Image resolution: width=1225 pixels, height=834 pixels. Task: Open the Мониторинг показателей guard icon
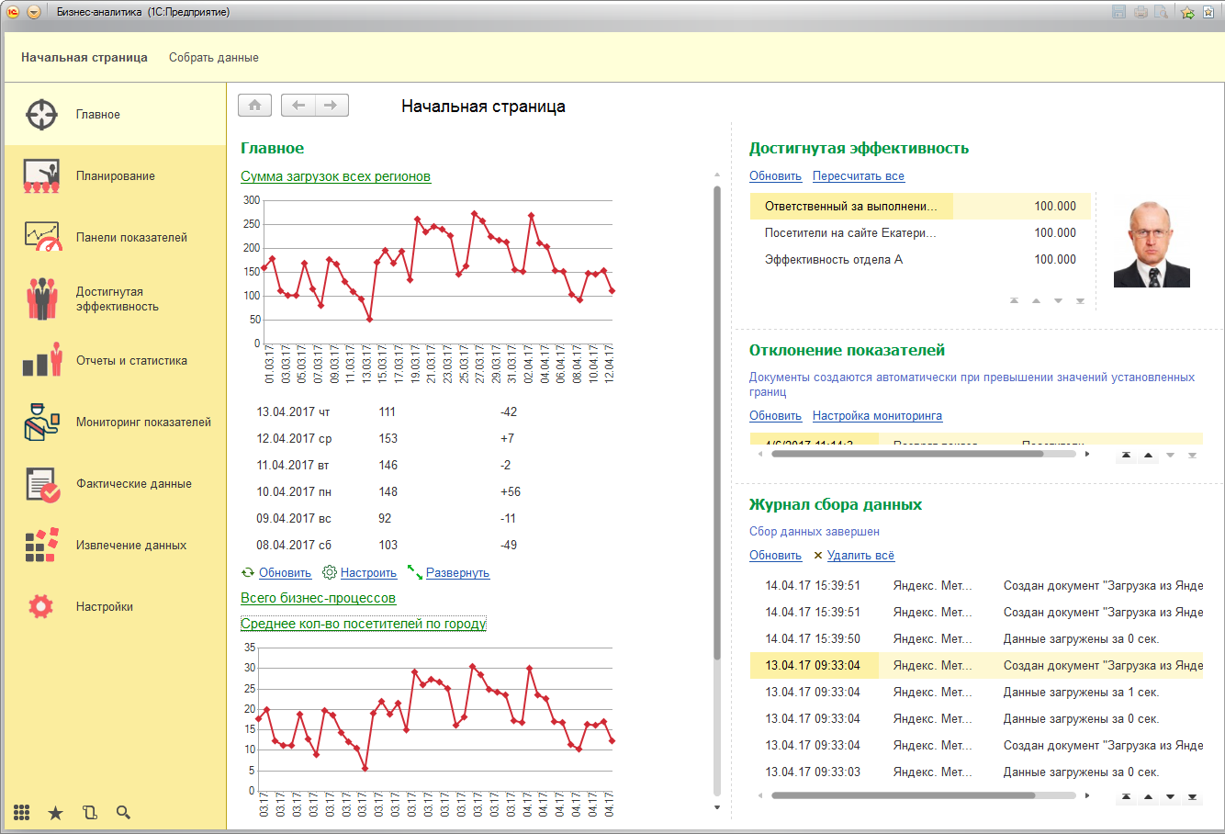(x=42, y=422)
